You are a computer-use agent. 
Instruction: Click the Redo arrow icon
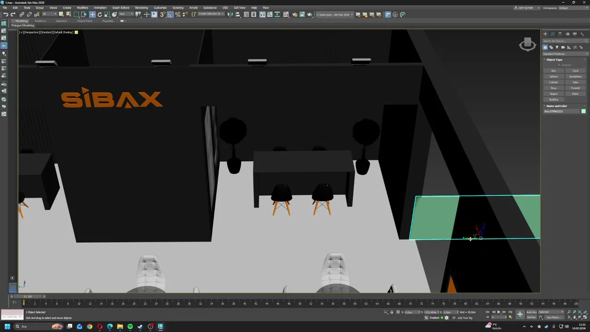point(13,14)
